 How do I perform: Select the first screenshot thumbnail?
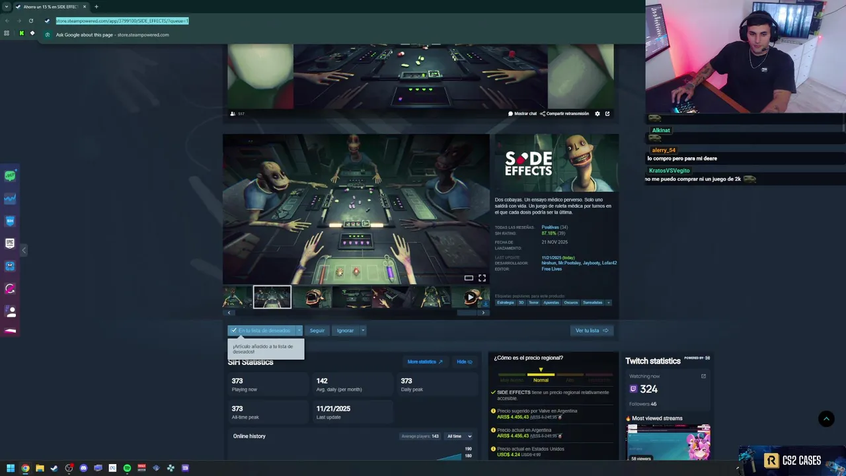click(237, 297)
